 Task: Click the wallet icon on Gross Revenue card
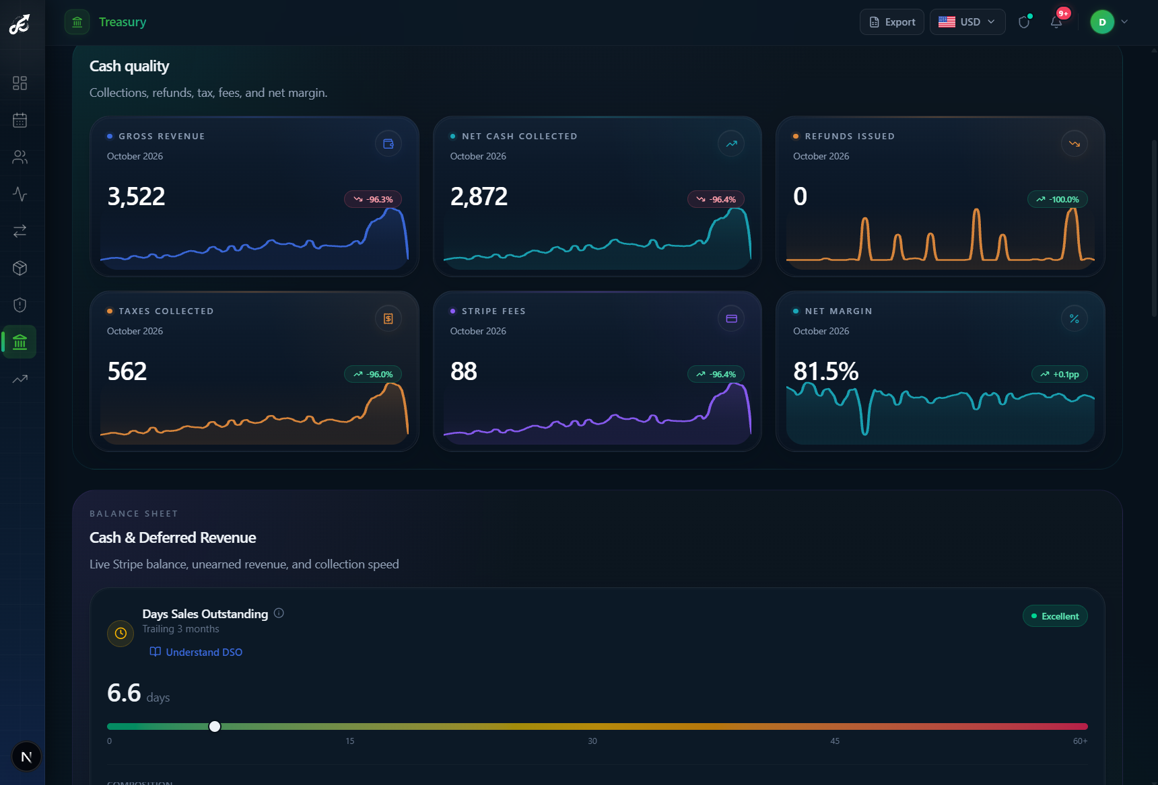tap(388, 143)
